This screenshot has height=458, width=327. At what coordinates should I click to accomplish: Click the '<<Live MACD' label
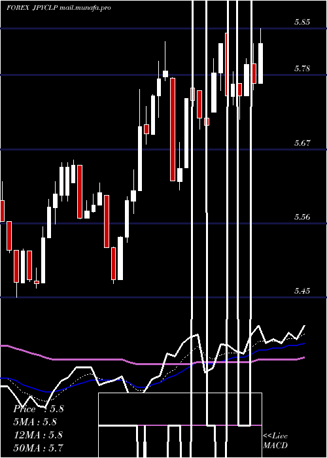click(x=275, y=440)
